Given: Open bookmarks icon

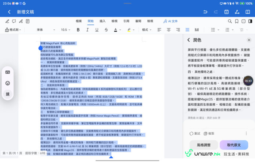Looking at the screenshot, I should coord(237,21).
